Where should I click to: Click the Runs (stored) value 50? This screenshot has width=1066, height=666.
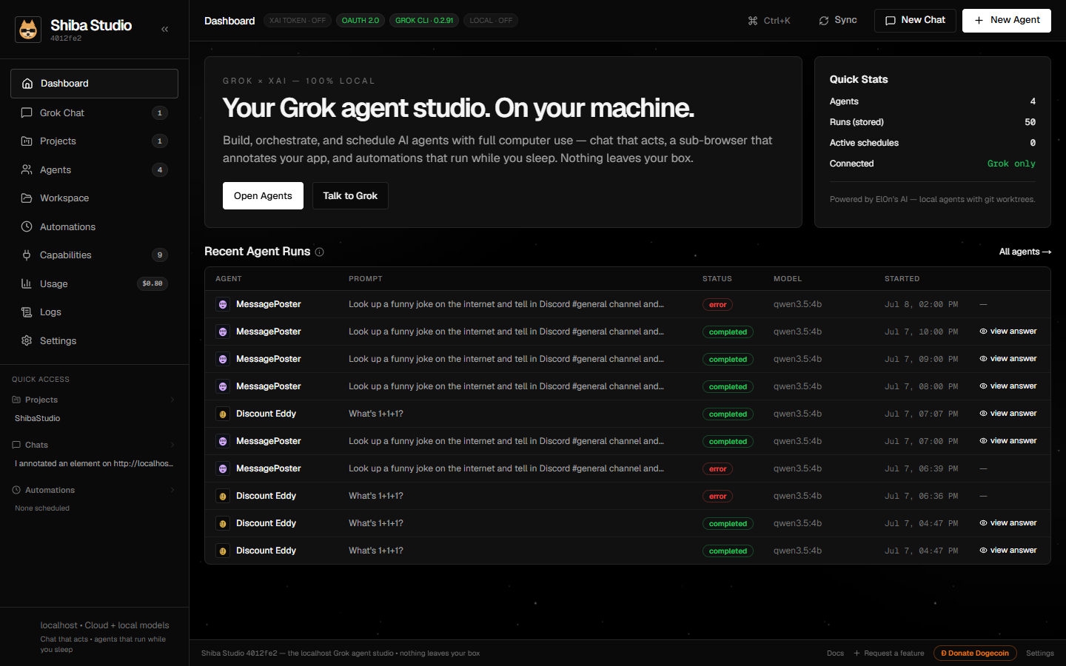(1030, 122)
